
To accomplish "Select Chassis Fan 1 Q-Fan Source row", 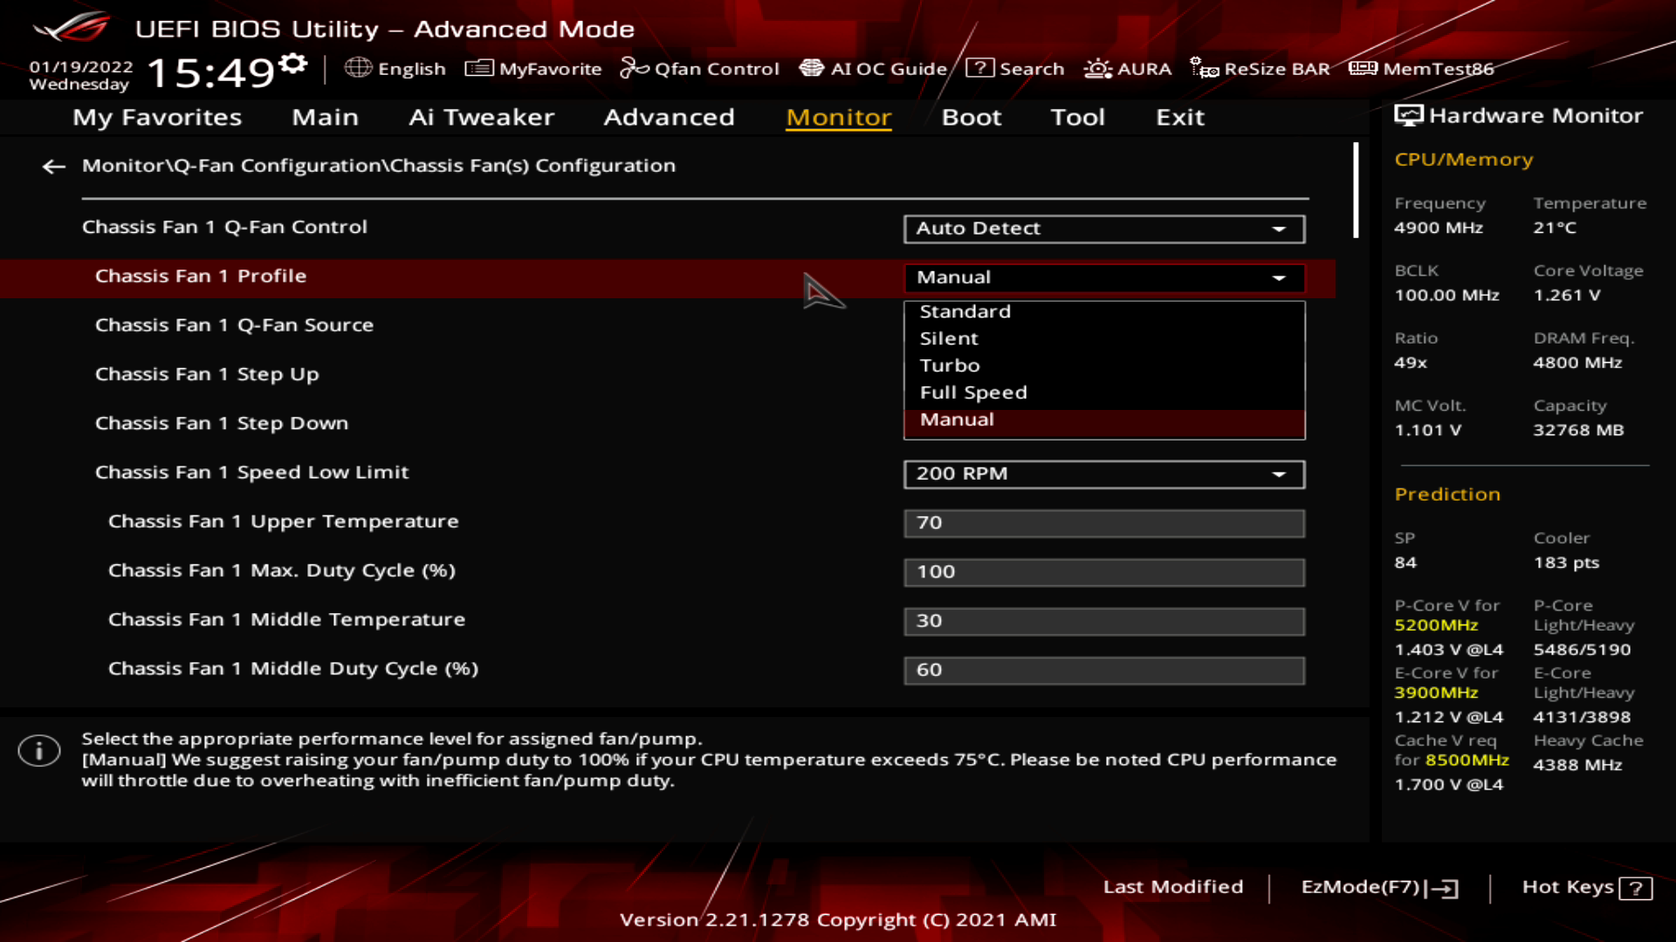I will point(234,325).
